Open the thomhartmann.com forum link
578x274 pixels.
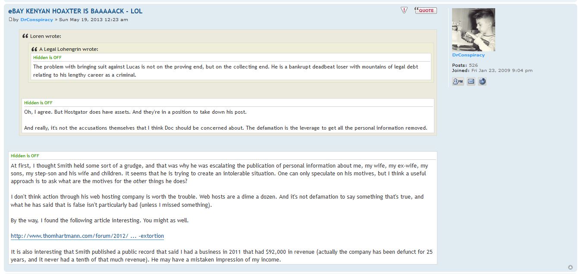coord(87,236)
